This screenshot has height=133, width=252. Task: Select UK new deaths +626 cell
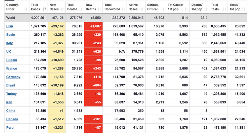point(93,52)
